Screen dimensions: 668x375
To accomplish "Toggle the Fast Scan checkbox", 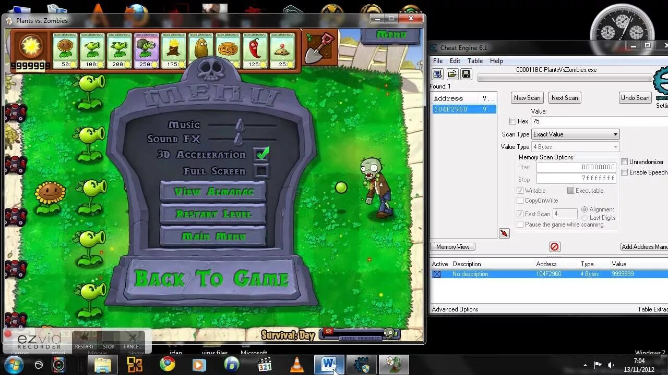I will pyautogui.click(x=520, y=214).
